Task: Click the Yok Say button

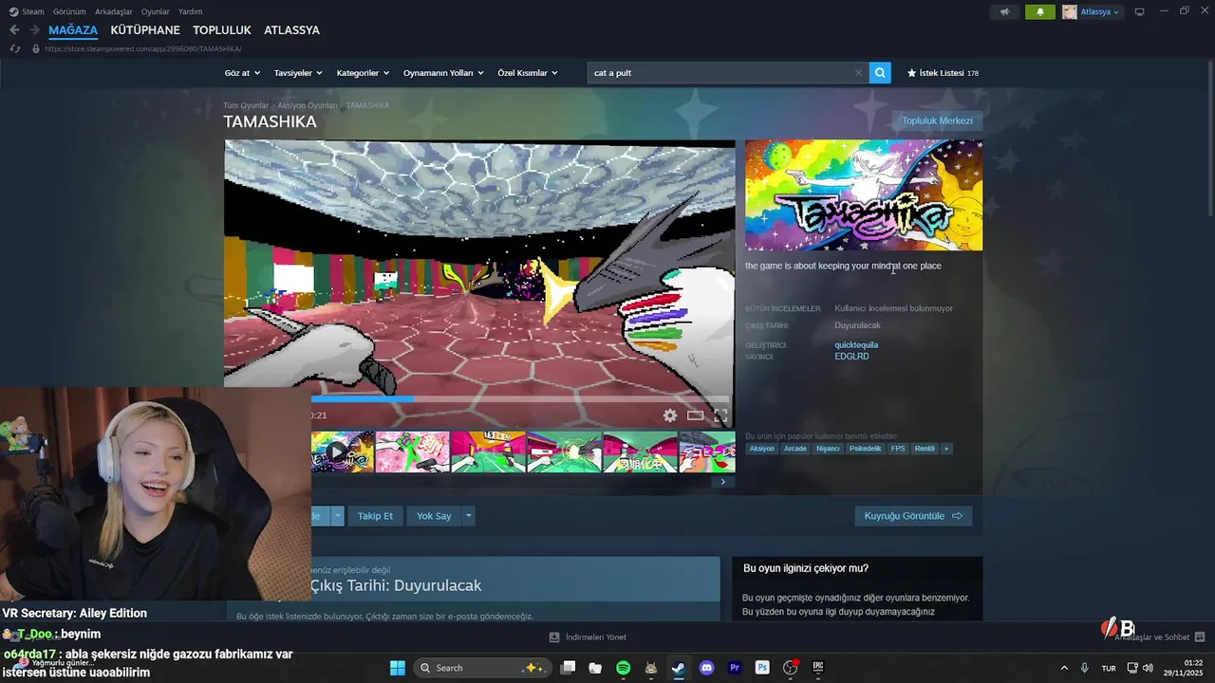Action: pos(434,516)
